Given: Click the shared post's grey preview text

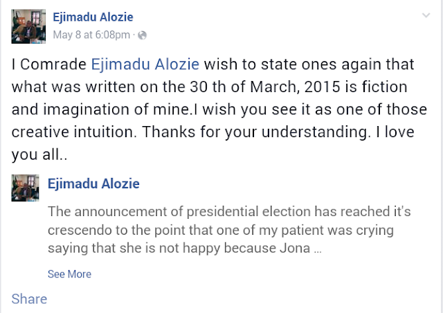Looking at the screenshot, I should pos(187,230).
